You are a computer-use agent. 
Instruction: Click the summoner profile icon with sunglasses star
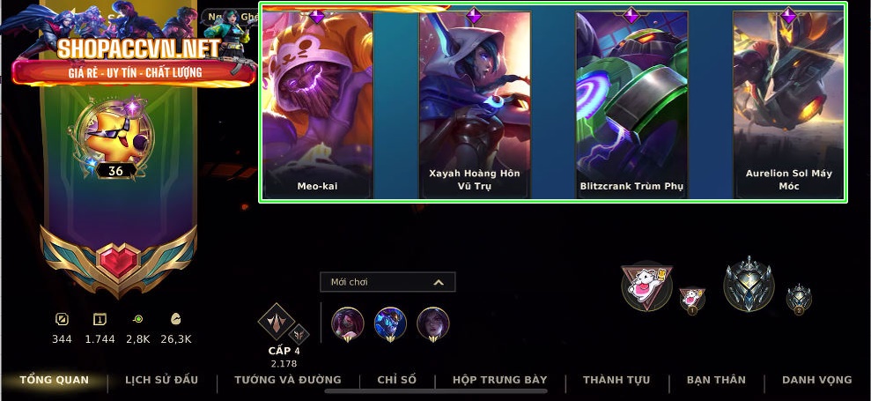pos(114,134)
